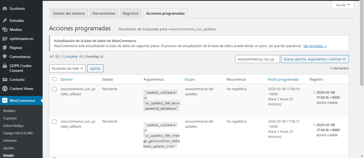Click the Estado column header text
This screenshot has height=158, width=364.
(107, 79)
